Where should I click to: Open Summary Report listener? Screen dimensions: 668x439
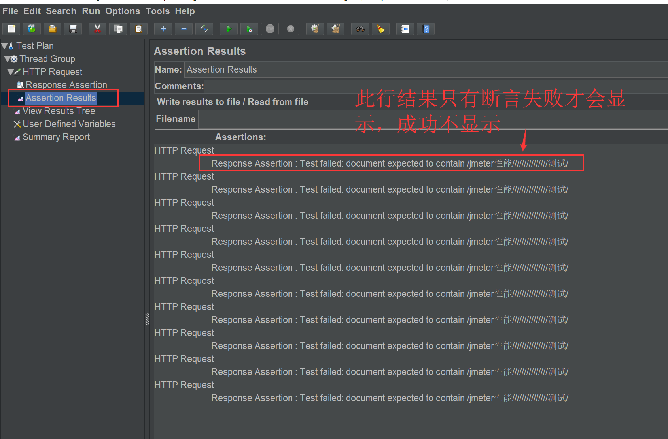click(56, 137)
